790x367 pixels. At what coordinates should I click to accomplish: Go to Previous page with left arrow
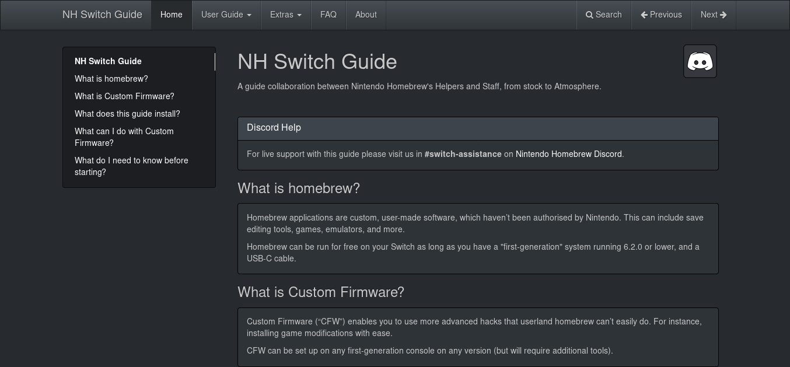tap(661, 15)
